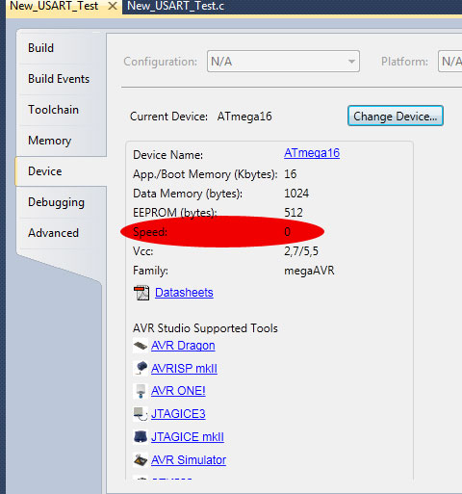Select the New_USART_Test project tab
This screenshot has width=462, height=494.
pos(54,6)
